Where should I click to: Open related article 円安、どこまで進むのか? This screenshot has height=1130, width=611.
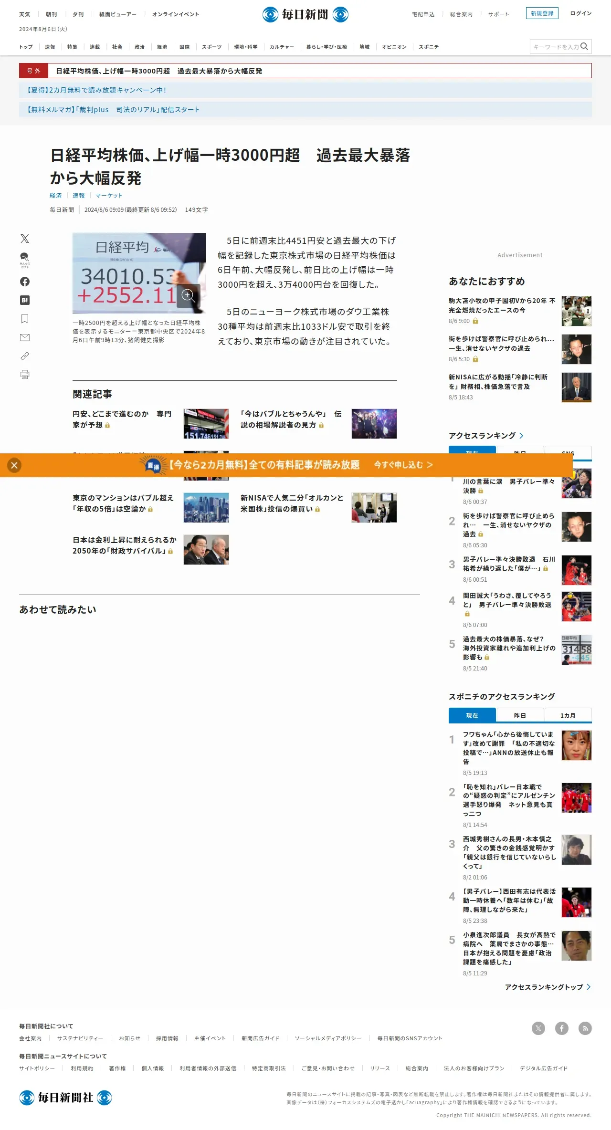point(122,419)
